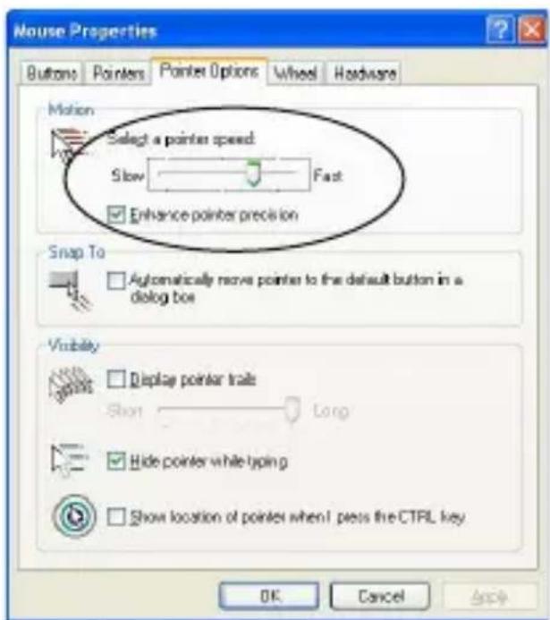Enable automatically move pointer to default button
Image resolution: width=550 pixels, height=620 pixels.
116,280
